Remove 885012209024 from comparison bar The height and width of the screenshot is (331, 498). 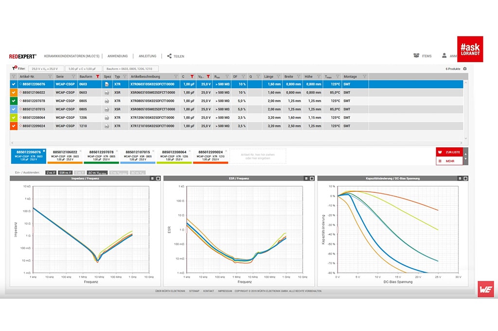pyautogui.click(x=226, y=151)
